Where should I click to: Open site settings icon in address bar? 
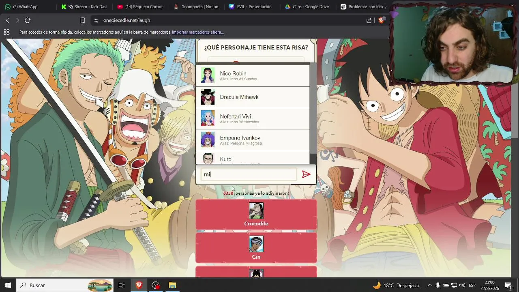96,20
